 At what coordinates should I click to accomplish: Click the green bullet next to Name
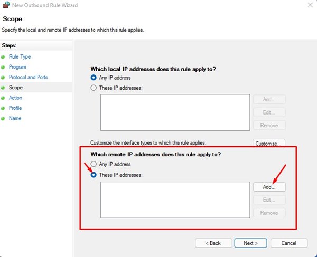3,118
